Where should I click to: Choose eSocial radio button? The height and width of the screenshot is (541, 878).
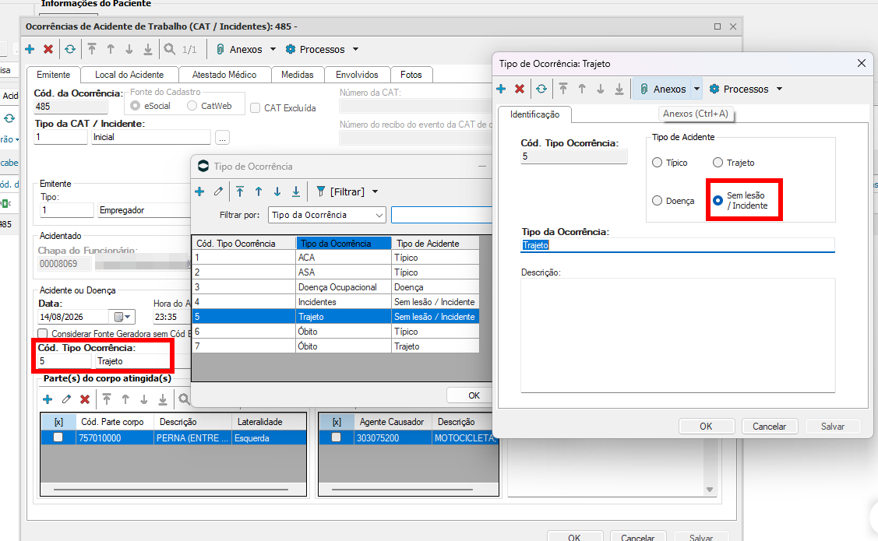tap(135, 106)
